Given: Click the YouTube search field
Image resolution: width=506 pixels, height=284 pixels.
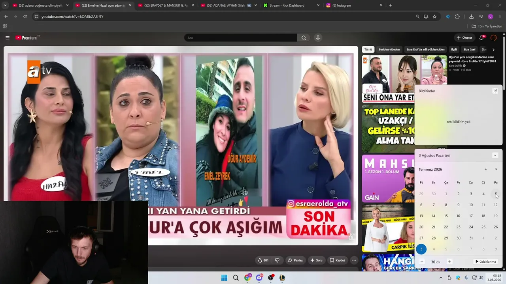Looking at the screenshot, I should 241,38.
